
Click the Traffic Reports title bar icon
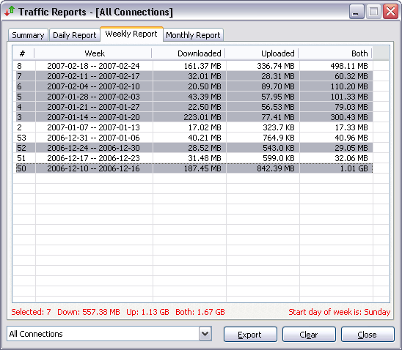click(10, 11)
